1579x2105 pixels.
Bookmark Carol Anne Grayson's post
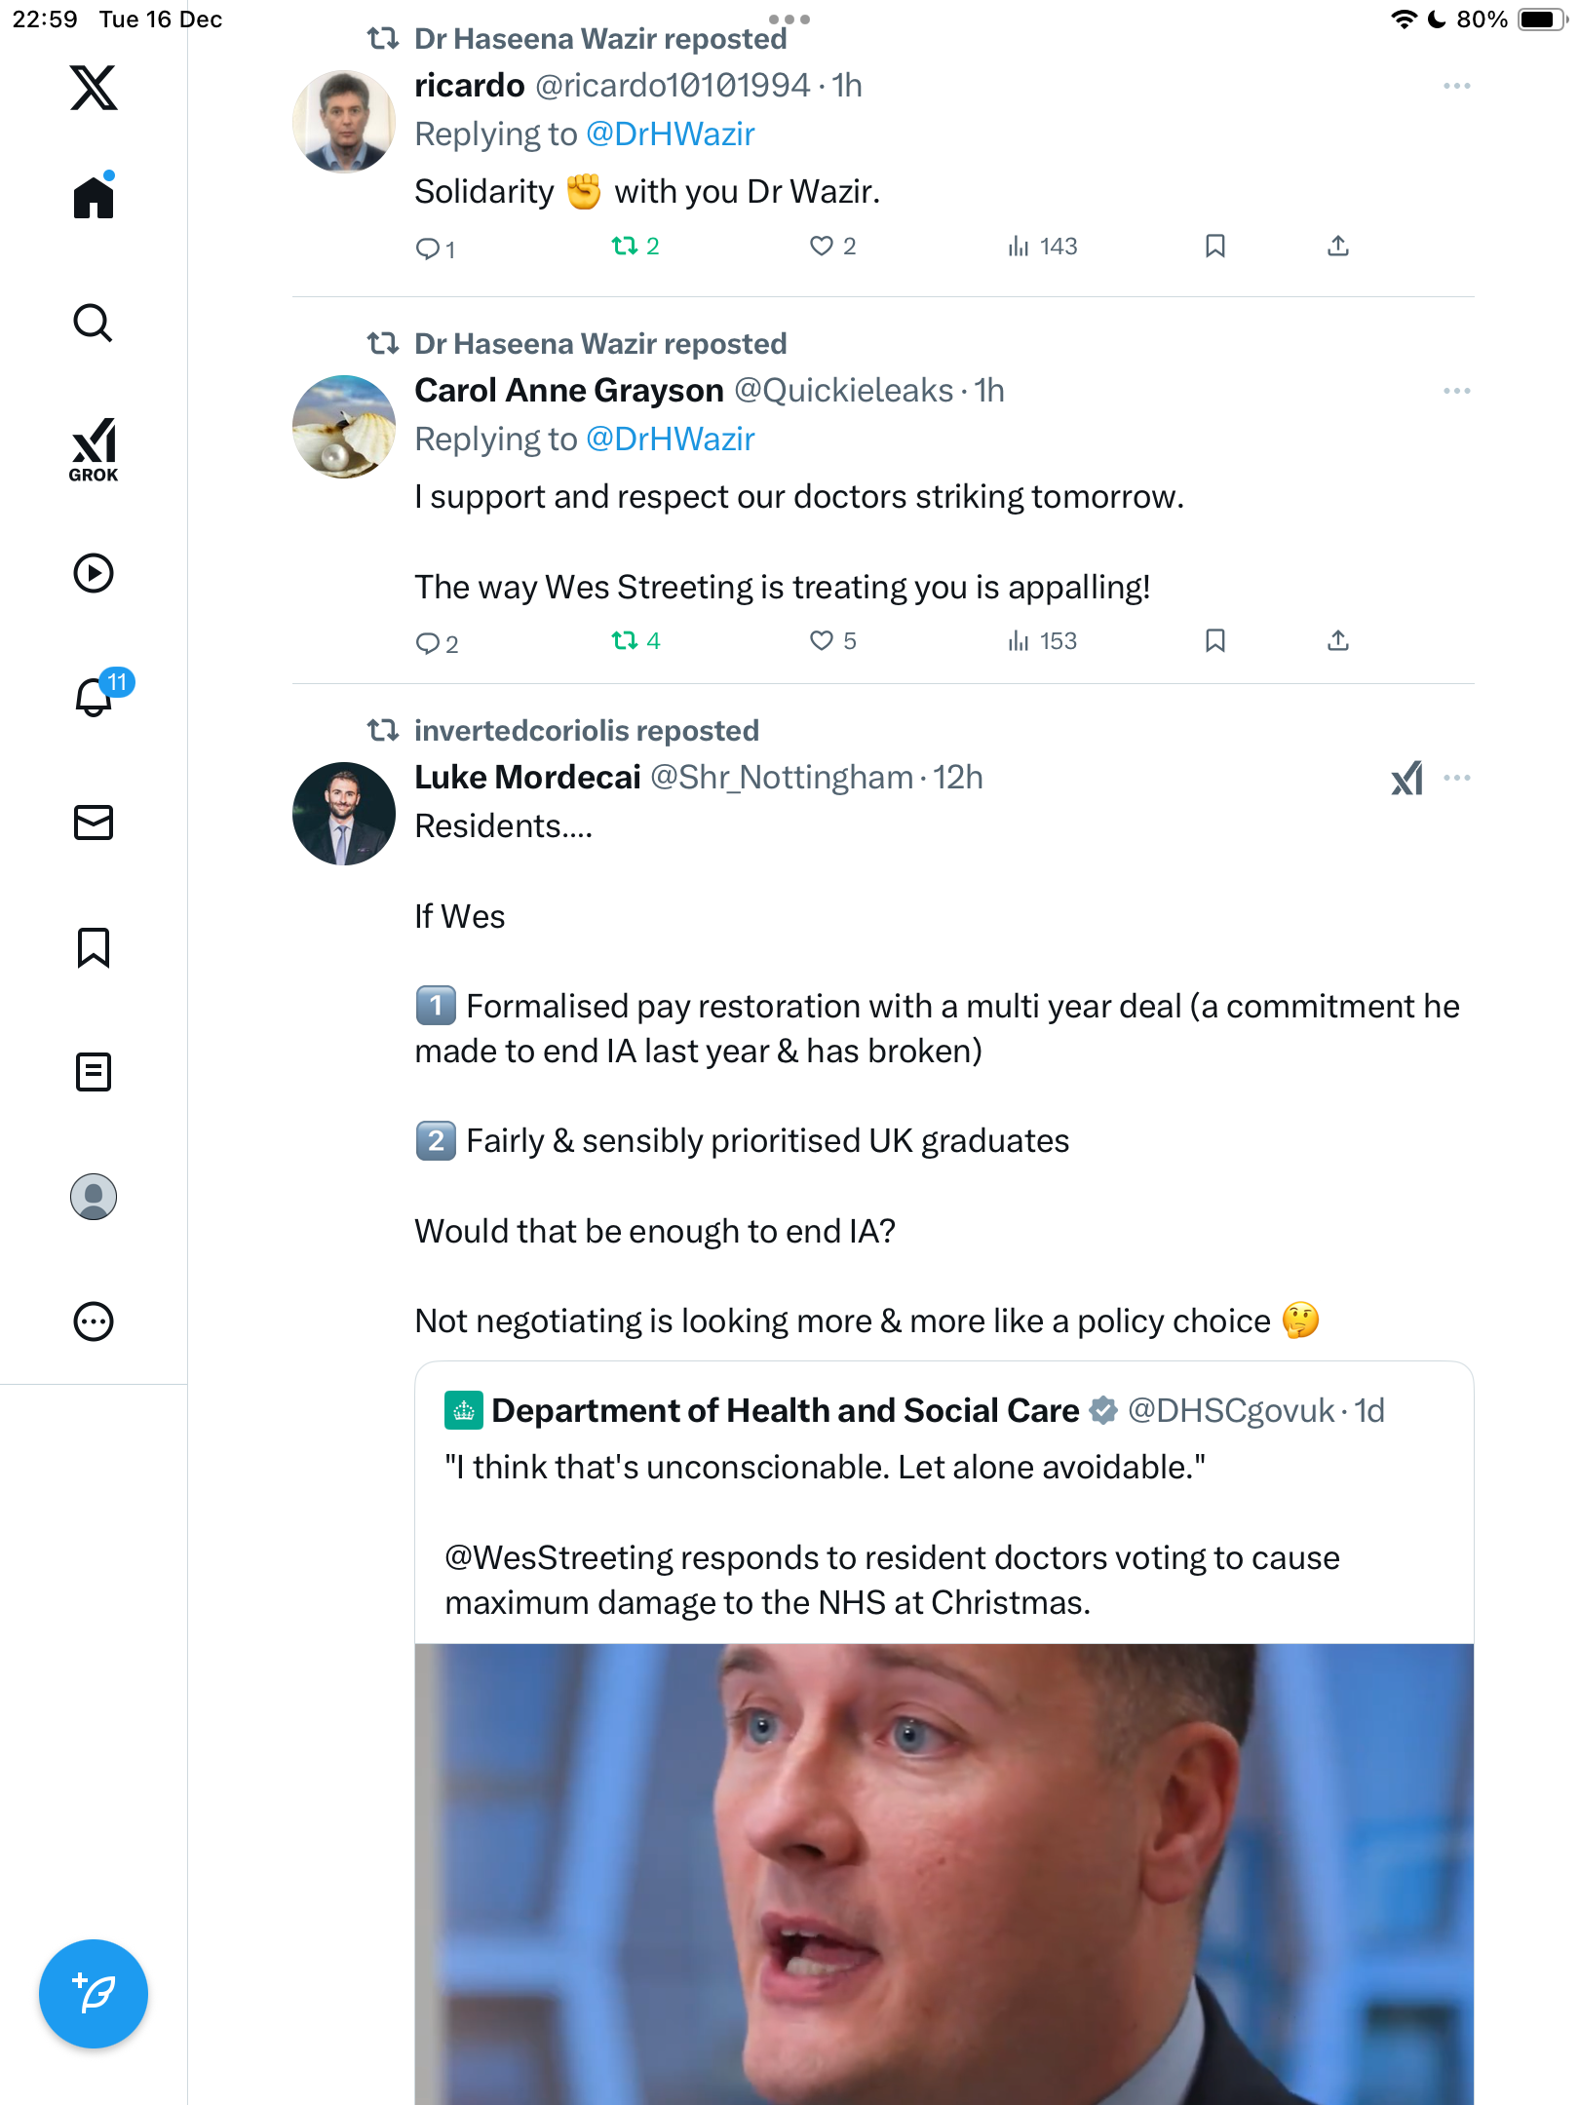click(1214, 641)
